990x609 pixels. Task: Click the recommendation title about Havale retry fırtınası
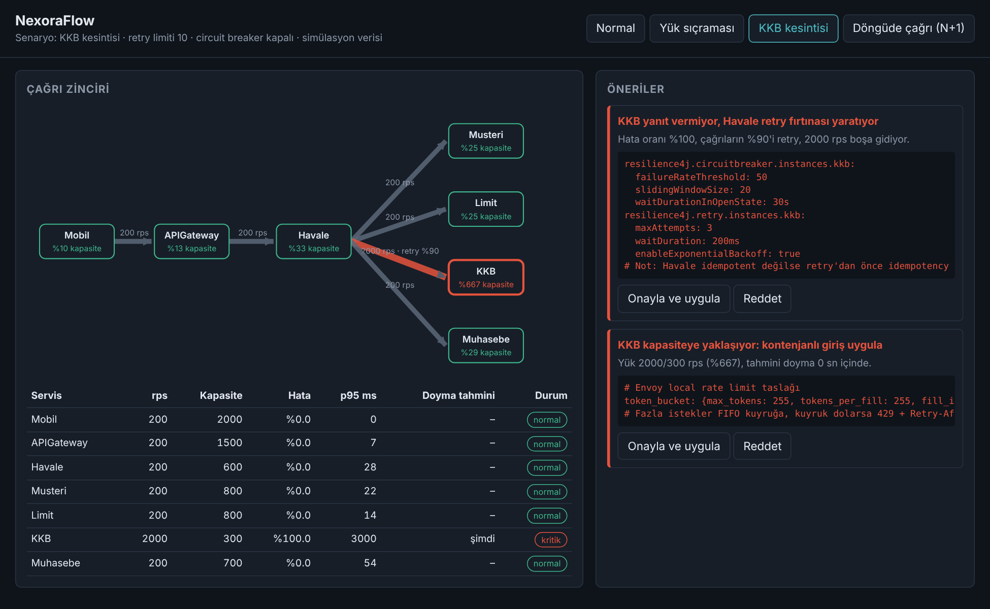748,121
